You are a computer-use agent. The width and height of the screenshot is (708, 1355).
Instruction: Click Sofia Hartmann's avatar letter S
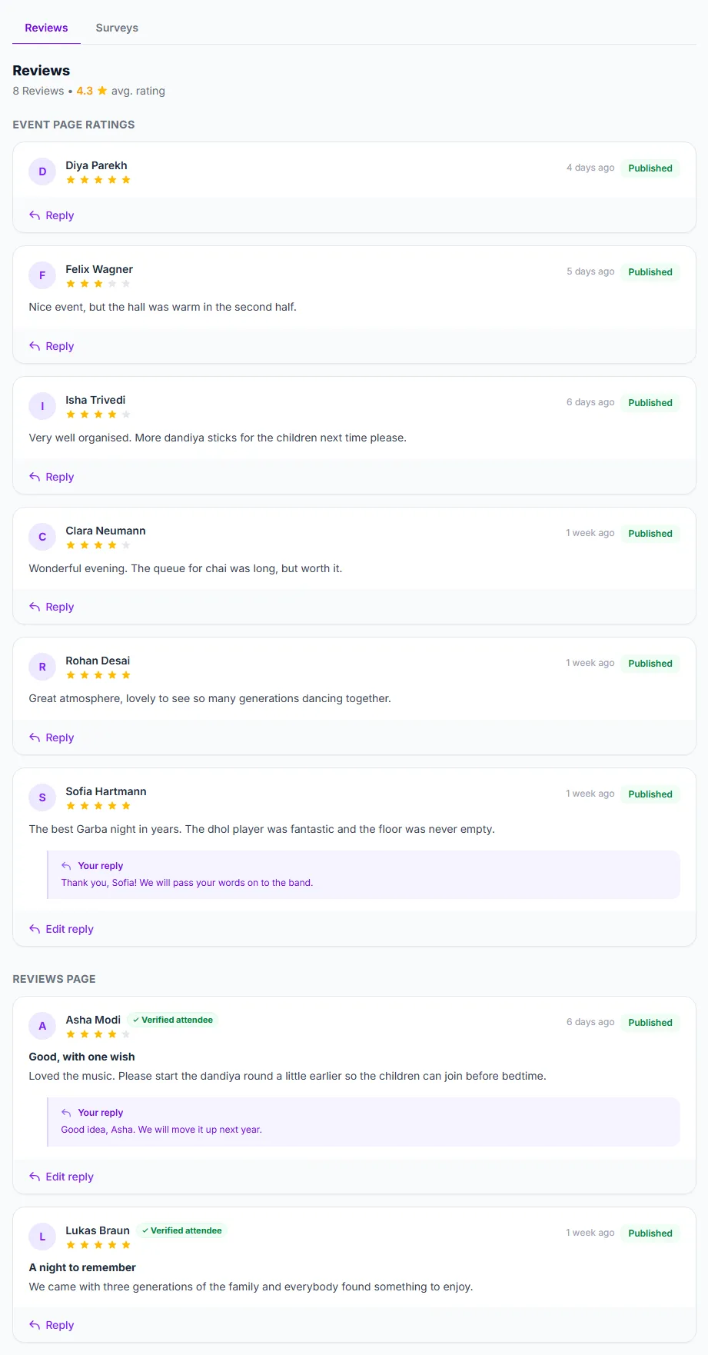click(x=42, y=797)
